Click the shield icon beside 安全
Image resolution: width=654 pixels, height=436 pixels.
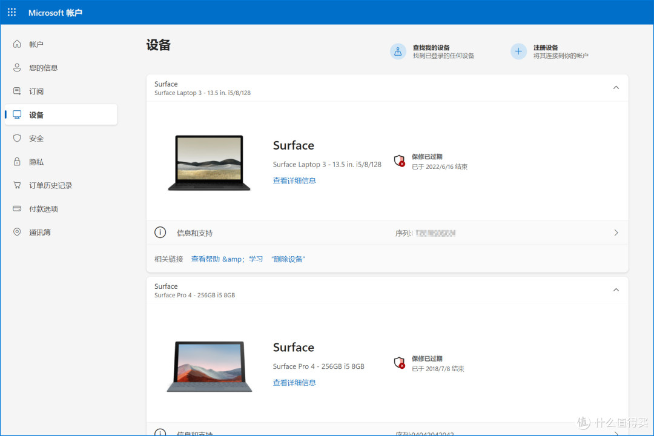click(x=17, y=138)
